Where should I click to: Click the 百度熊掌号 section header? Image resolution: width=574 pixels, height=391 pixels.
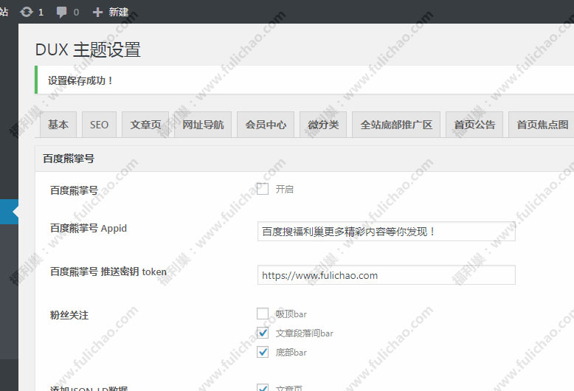coord(69,159)
